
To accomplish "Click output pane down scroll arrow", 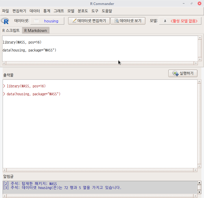I will click(x=199, y=166).
